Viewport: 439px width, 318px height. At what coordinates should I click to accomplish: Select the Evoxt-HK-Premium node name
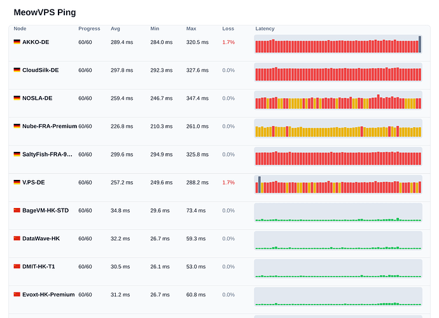48,294
